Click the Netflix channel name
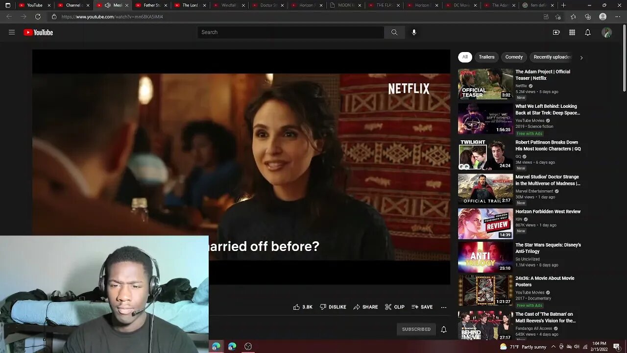The height and width of the screenshot is (353, 627). click(x=521, y=86)
